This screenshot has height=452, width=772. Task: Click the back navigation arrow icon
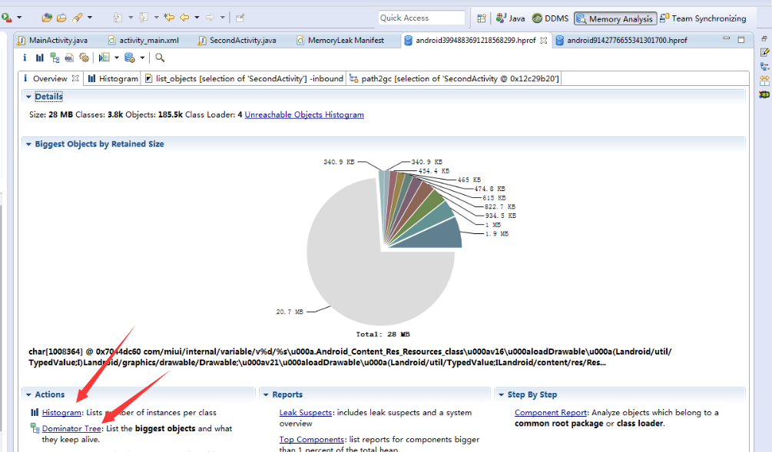(x=184, y=18)
